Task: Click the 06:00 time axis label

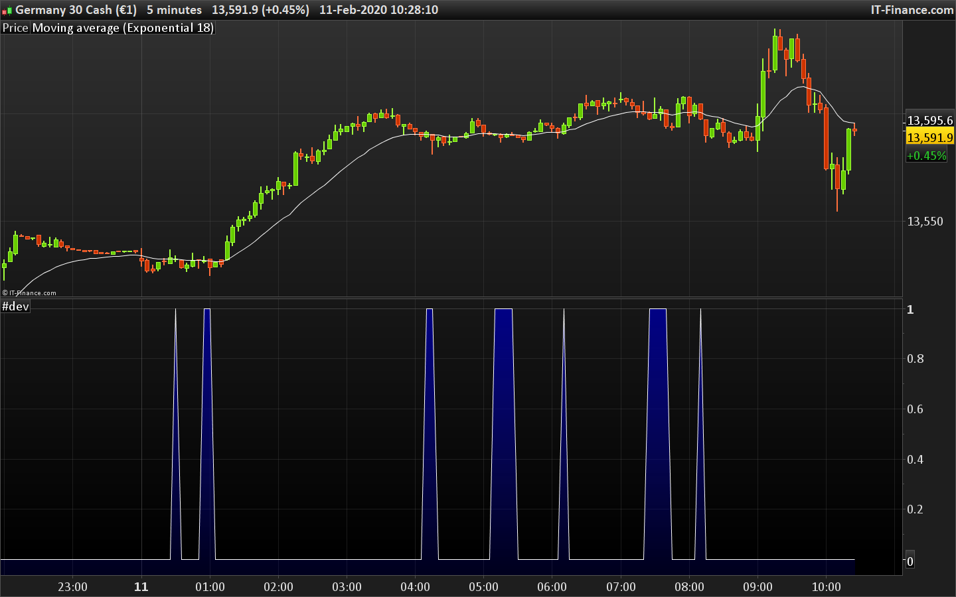Action: click(x=552, y=587)
